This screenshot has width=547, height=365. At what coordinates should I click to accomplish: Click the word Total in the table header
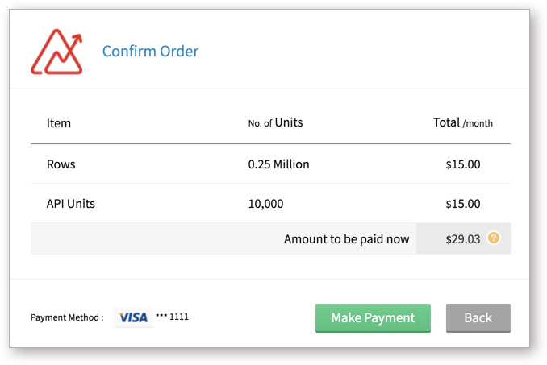coord(446,123)
